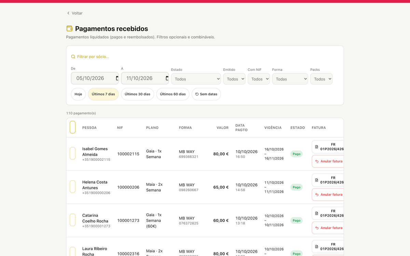Click the magnifier icon beside Filtrar por sócio
410x256 pixels.
tap(73, 57)
